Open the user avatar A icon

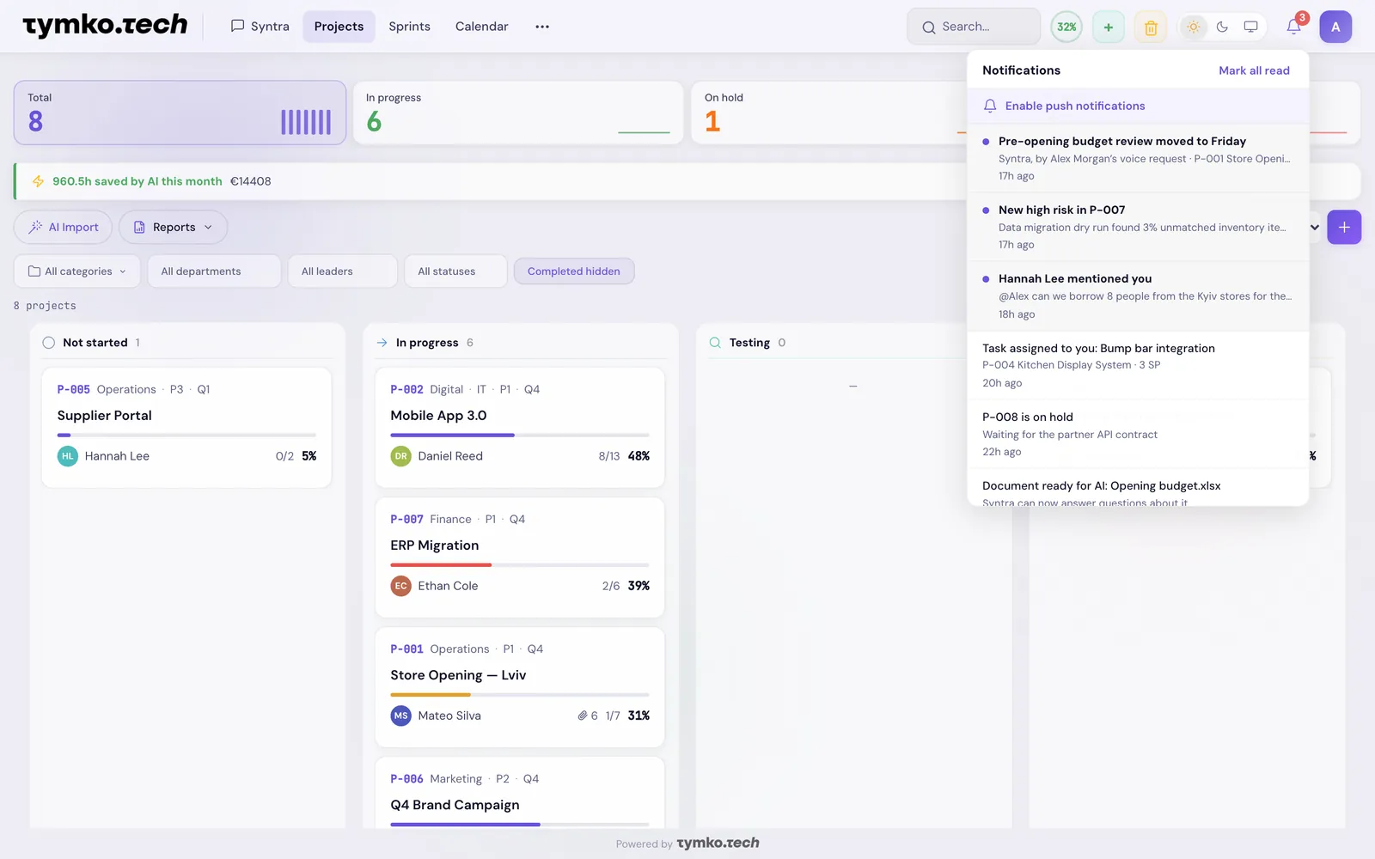tap(1335, 27)
